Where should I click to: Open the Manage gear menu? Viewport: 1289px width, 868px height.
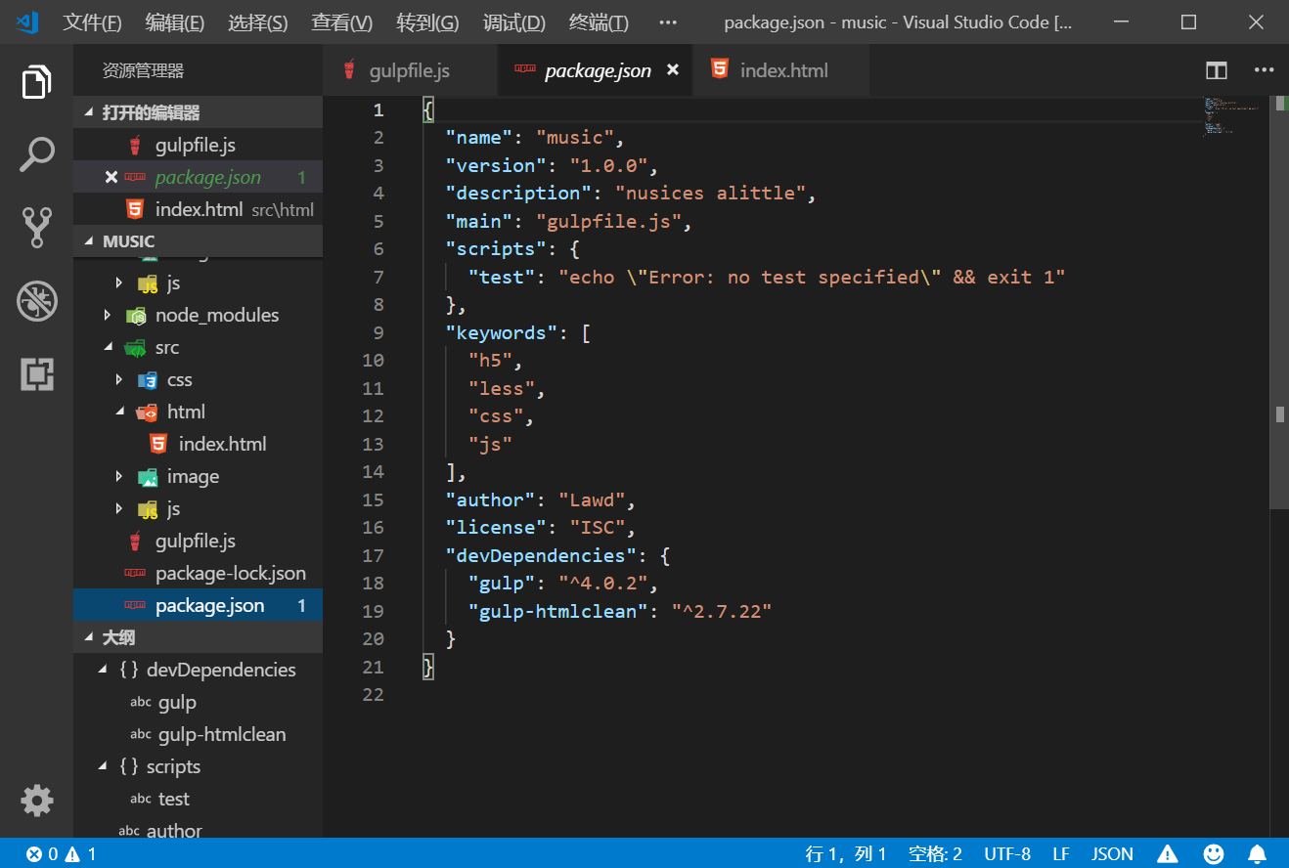coord(37,801)
